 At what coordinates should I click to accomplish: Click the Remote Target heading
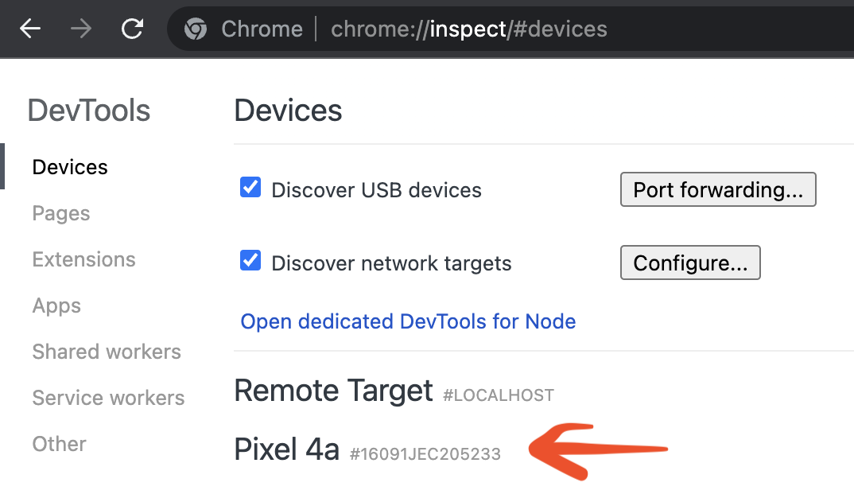(x=332, y=391)
